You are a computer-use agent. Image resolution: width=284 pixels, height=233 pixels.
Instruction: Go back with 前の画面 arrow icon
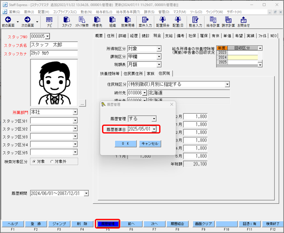point(8,19)
